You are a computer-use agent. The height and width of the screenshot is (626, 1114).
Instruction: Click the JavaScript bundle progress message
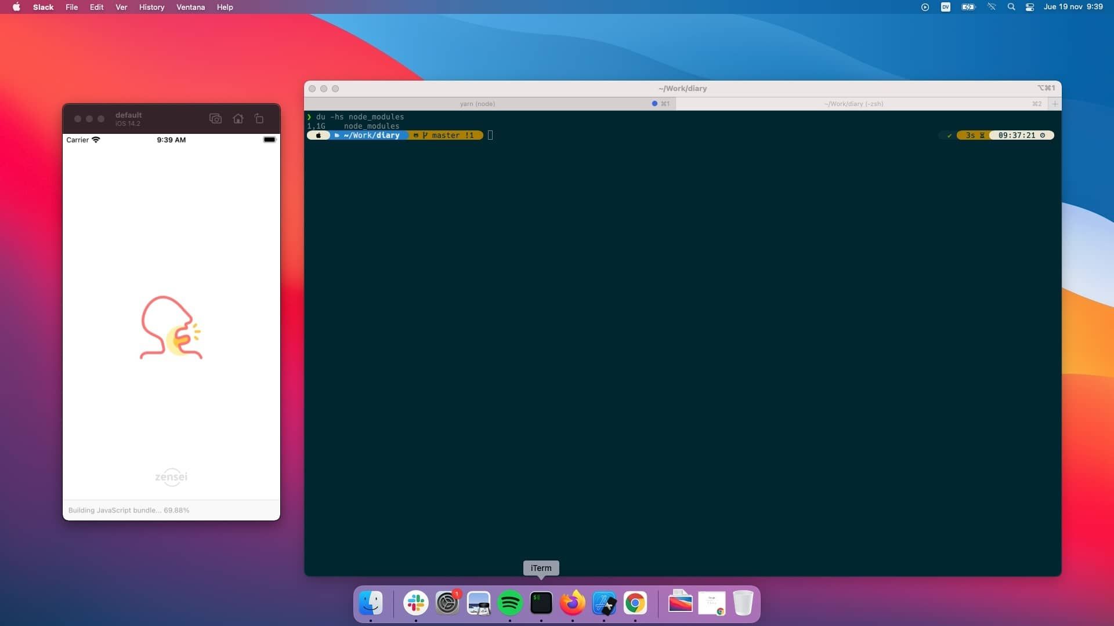[128, 510]
